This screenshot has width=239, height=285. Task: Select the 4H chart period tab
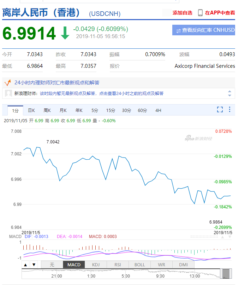158,110
